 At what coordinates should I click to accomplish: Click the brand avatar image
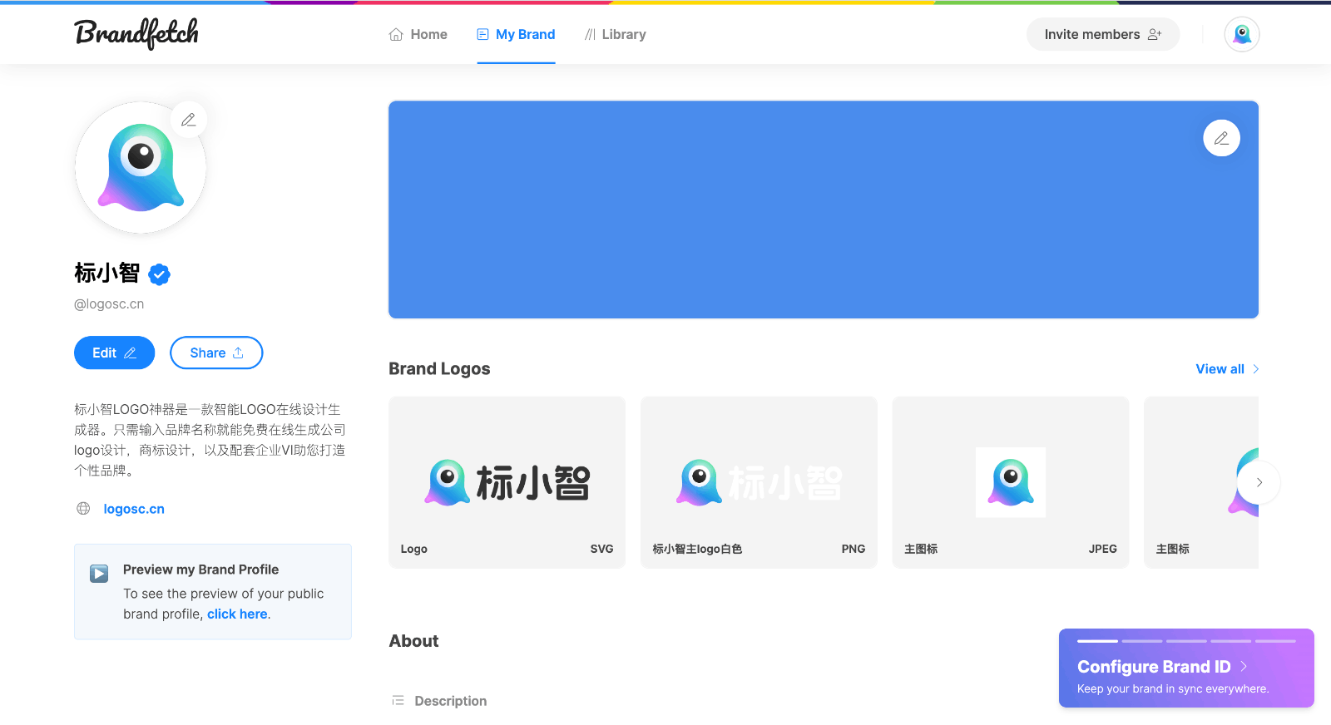141,167
